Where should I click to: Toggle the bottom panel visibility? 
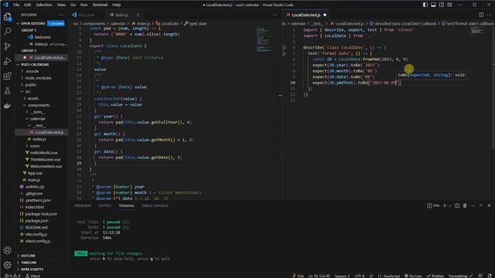click(433, 5)
